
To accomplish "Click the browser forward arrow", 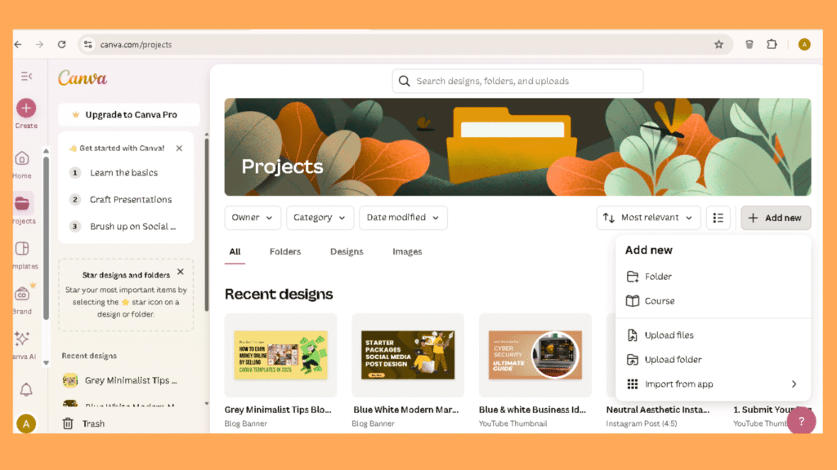I will click(x=39, y=44).
